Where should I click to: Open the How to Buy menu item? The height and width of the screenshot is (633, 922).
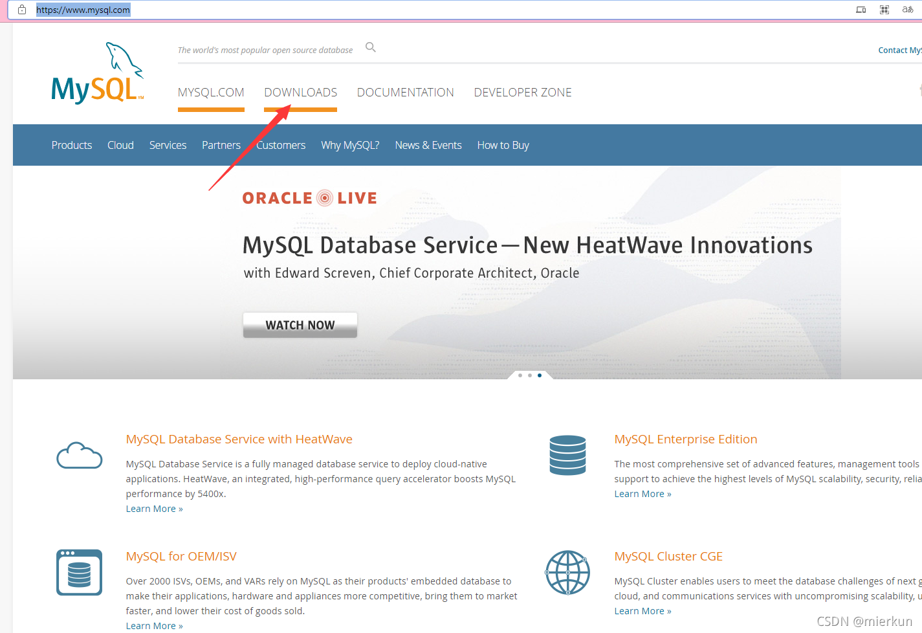(503, 145)
